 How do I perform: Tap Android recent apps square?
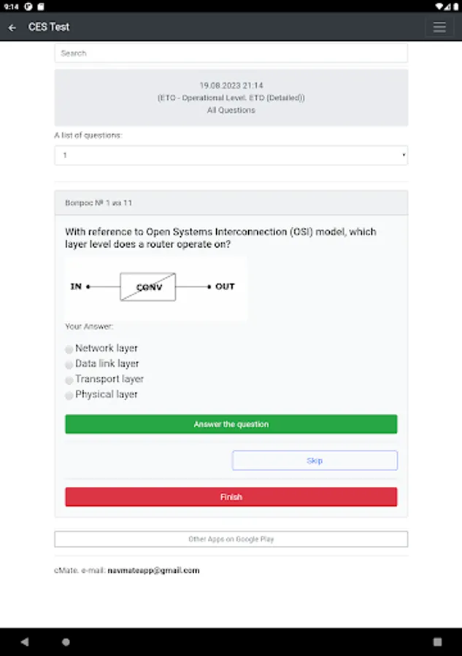click(x=437, y=641)
